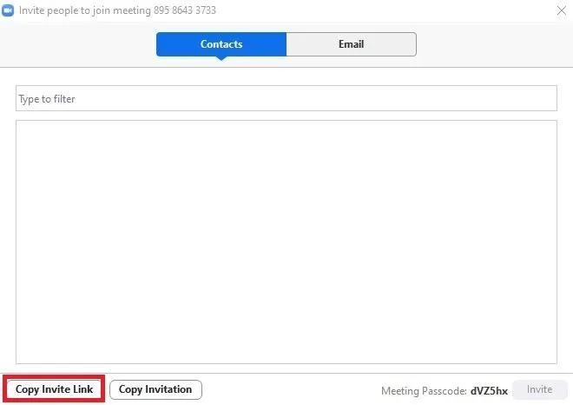Viewport: 573px width, 405px height.
Task: Click the blank title bar area before close button
Action: (x=391, y=10)
